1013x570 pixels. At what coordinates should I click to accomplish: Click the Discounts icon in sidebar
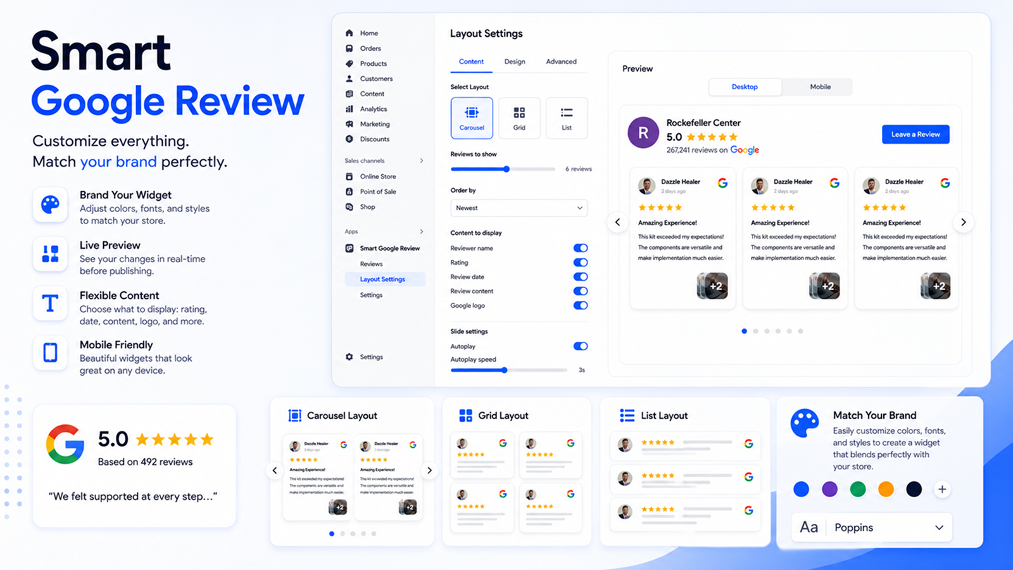[x=349, y=139]
